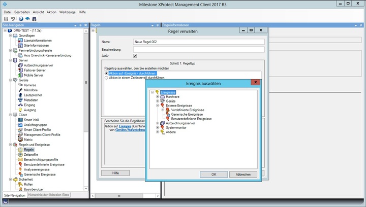Click the Site-Navigation vertical scrollbar
Screen dimensions: 366x207
pos(86,101)
